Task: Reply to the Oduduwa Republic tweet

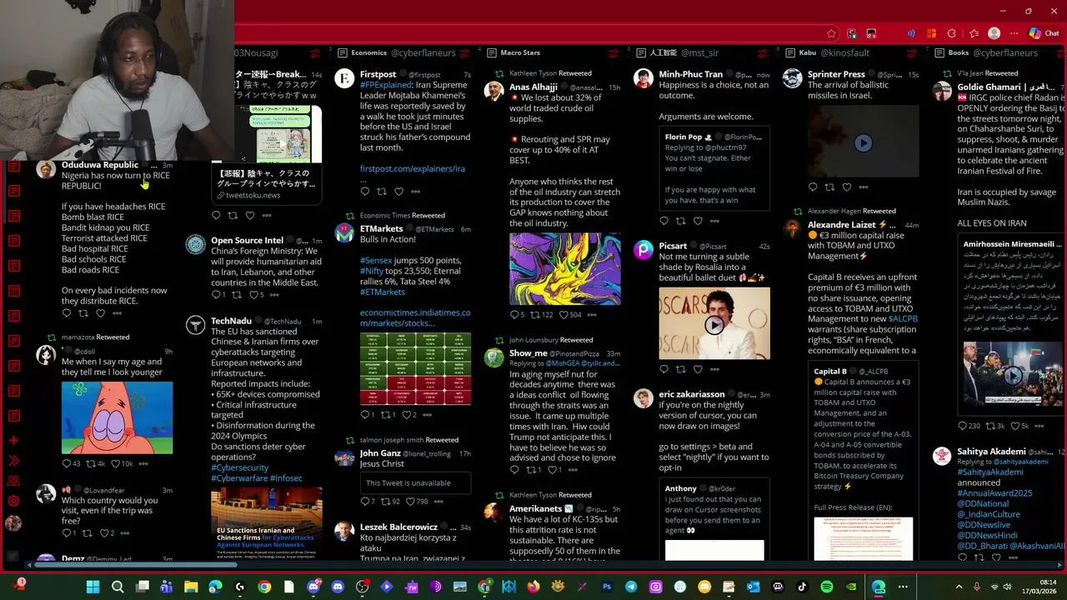Action: tap(67, 313)
